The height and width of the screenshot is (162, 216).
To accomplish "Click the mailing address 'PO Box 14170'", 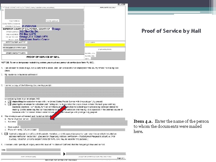I will (28, 34).
